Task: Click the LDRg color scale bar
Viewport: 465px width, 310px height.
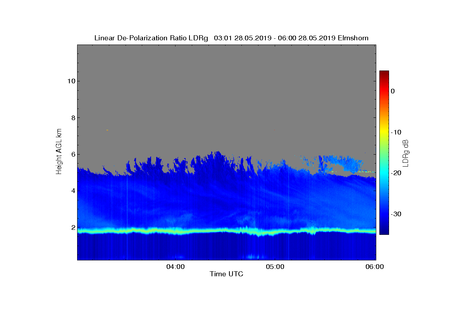Action: point(384,153)
